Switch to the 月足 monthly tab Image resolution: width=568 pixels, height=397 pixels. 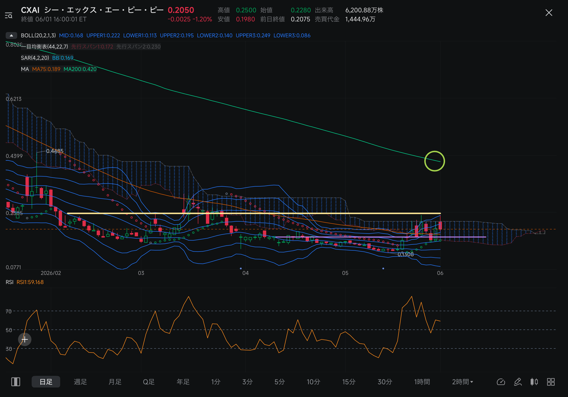tap(115, 382)
